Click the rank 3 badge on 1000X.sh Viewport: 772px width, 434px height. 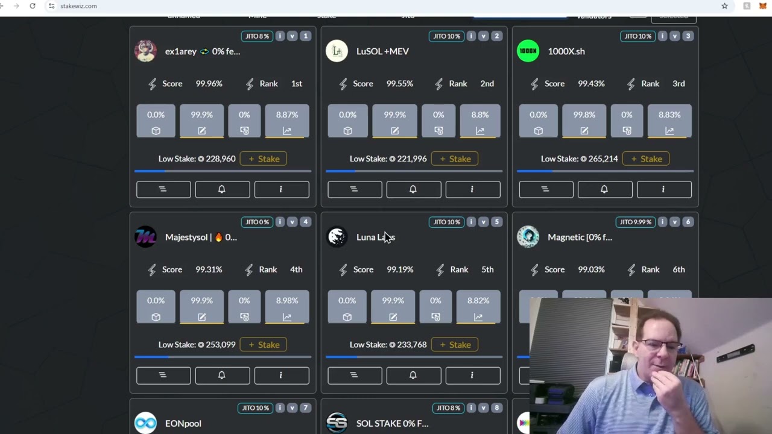coord(688,36)
